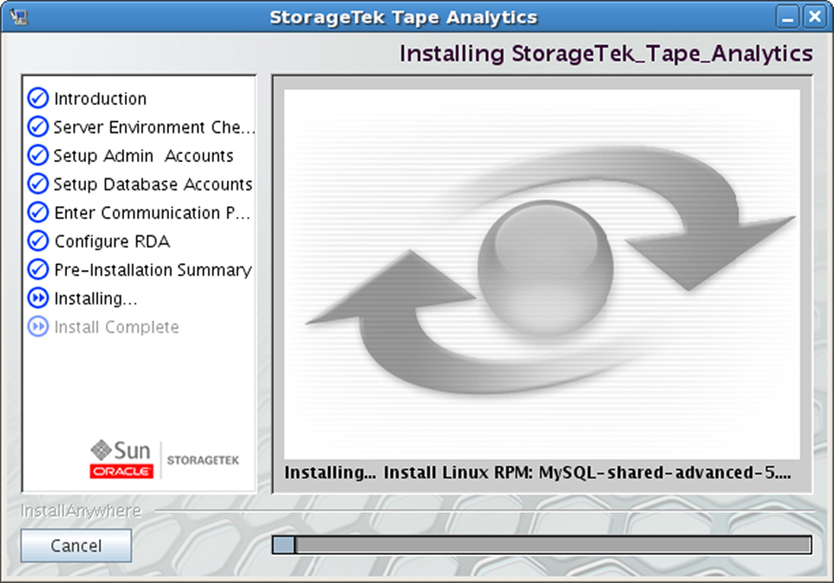834x583 pixels.
Task: Click the 'Installing StorageTek_Tape_Analytics' heading
Action: (x=606, y=54)
